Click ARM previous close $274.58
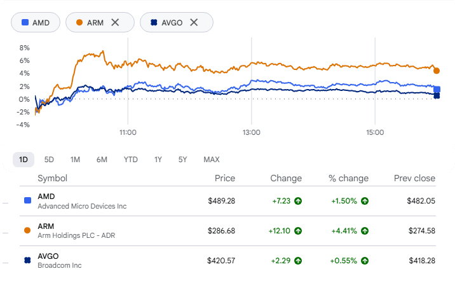Viewport: 455px width, 283px height. 422,231
